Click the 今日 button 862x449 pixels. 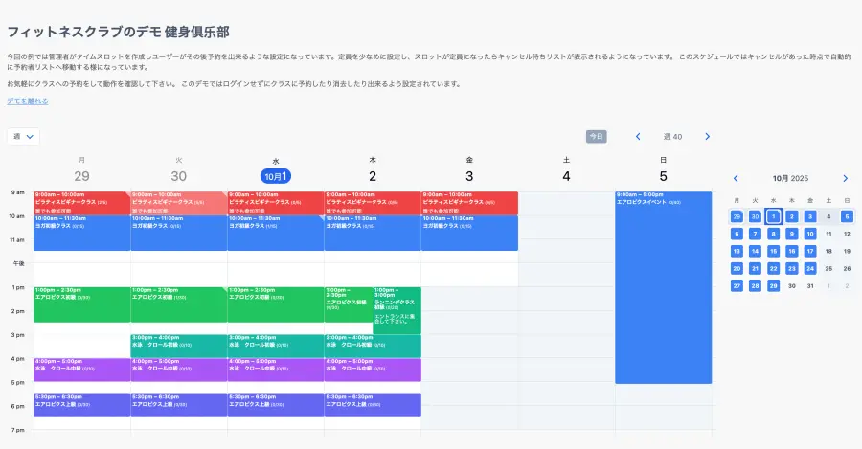(x=597, y=137)
